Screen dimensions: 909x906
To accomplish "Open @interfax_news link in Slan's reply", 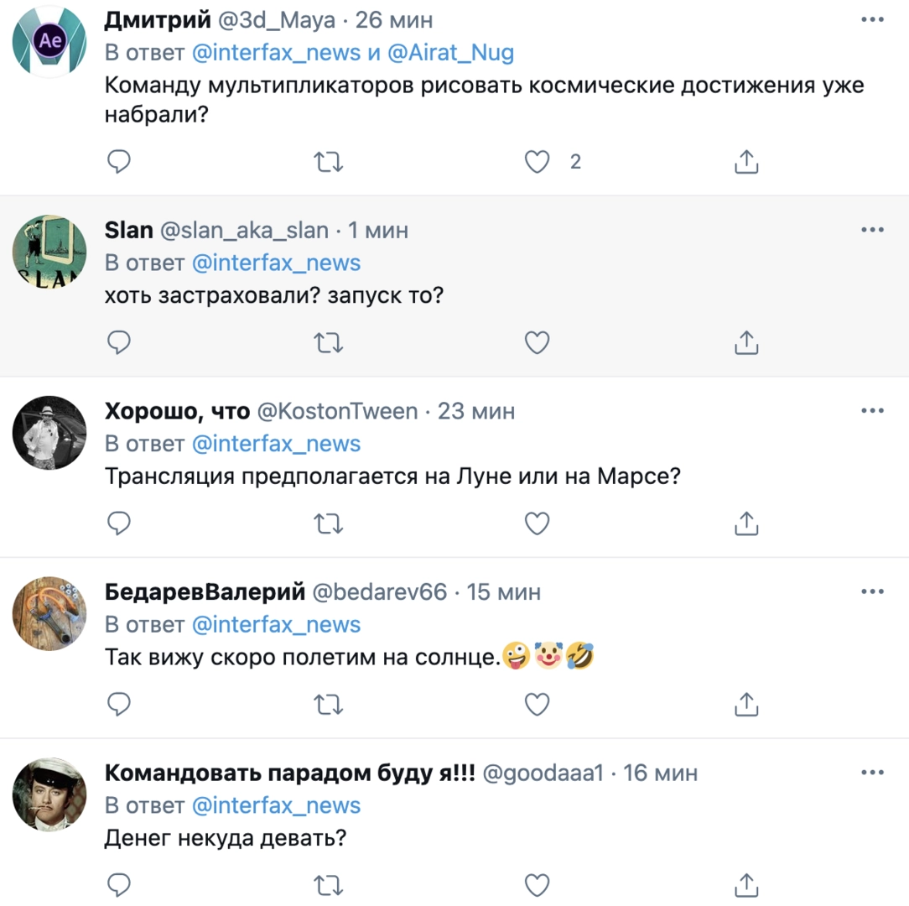I will [276, 263].
